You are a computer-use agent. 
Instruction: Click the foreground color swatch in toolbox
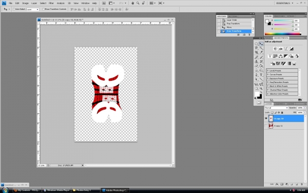click(x=257, y=94)
